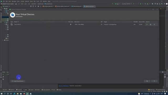Click the Search Everywhere magnifier icon

[x=165, y=4]
